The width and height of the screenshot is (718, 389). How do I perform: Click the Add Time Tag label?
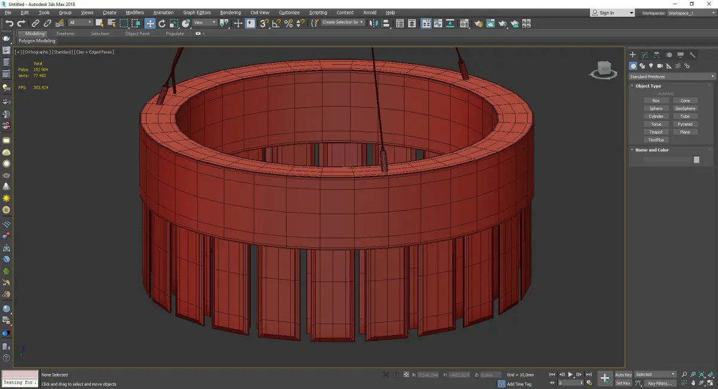(x=519, y=384)
